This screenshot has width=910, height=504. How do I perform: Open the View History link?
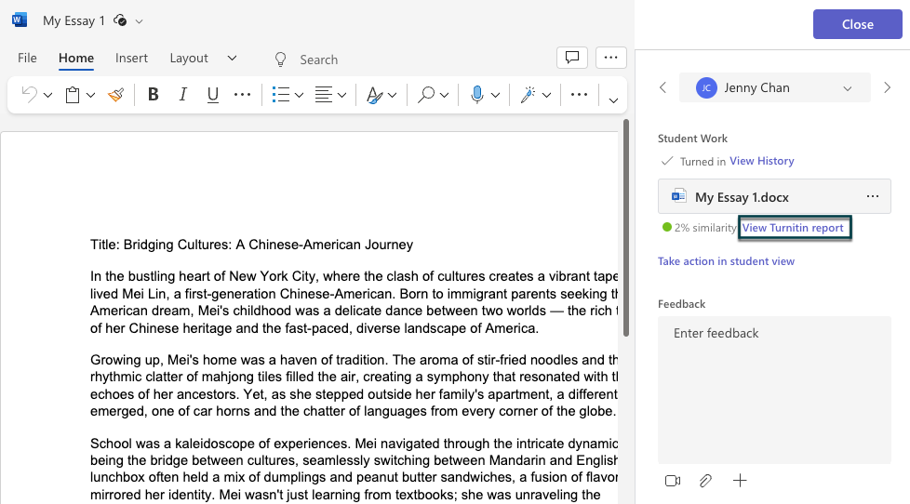pyautogui.click(x=761, y=161)
